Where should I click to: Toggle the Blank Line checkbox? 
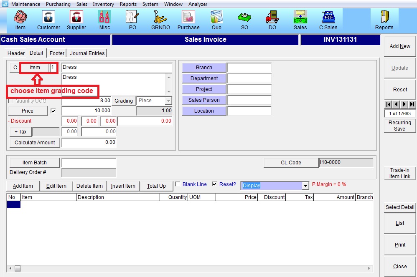178,184
